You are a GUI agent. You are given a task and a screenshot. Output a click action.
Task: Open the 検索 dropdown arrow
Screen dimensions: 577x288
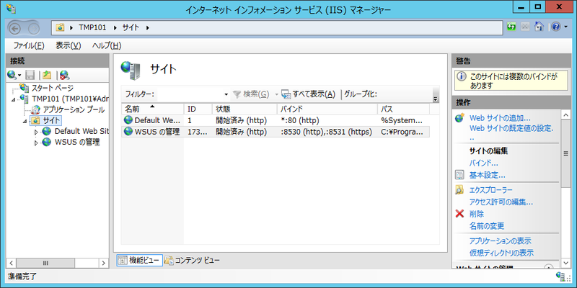click(276, 94)
